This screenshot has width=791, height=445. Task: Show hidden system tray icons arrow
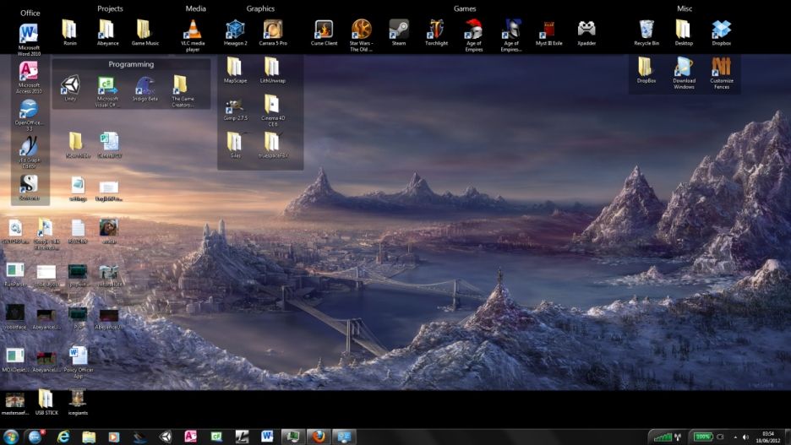tap(735, 437)
